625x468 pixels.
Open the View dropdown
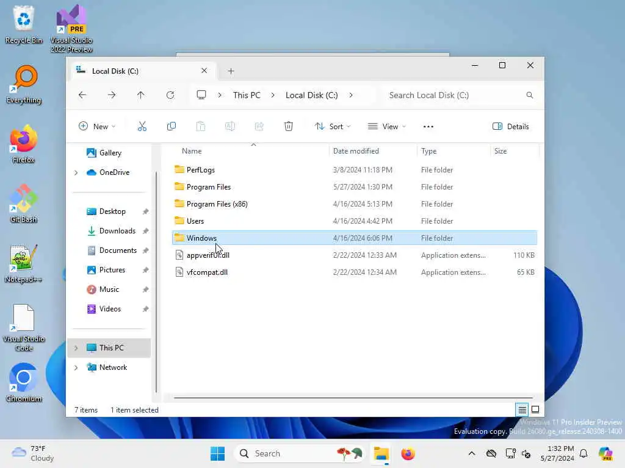tap(386, 127)
